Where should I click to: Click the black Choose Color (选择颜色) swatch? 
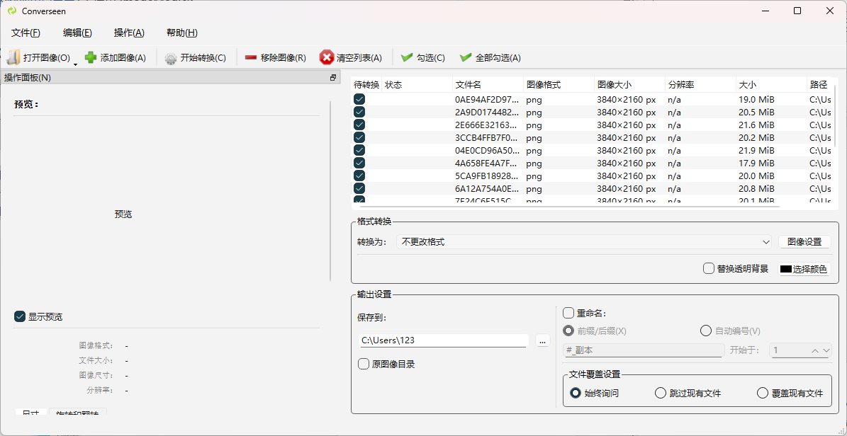click(785, 269)
